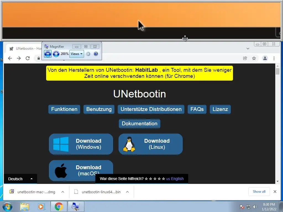Rate the page with the first star
The width and height of the screenshot is (283, 212).
146,179
